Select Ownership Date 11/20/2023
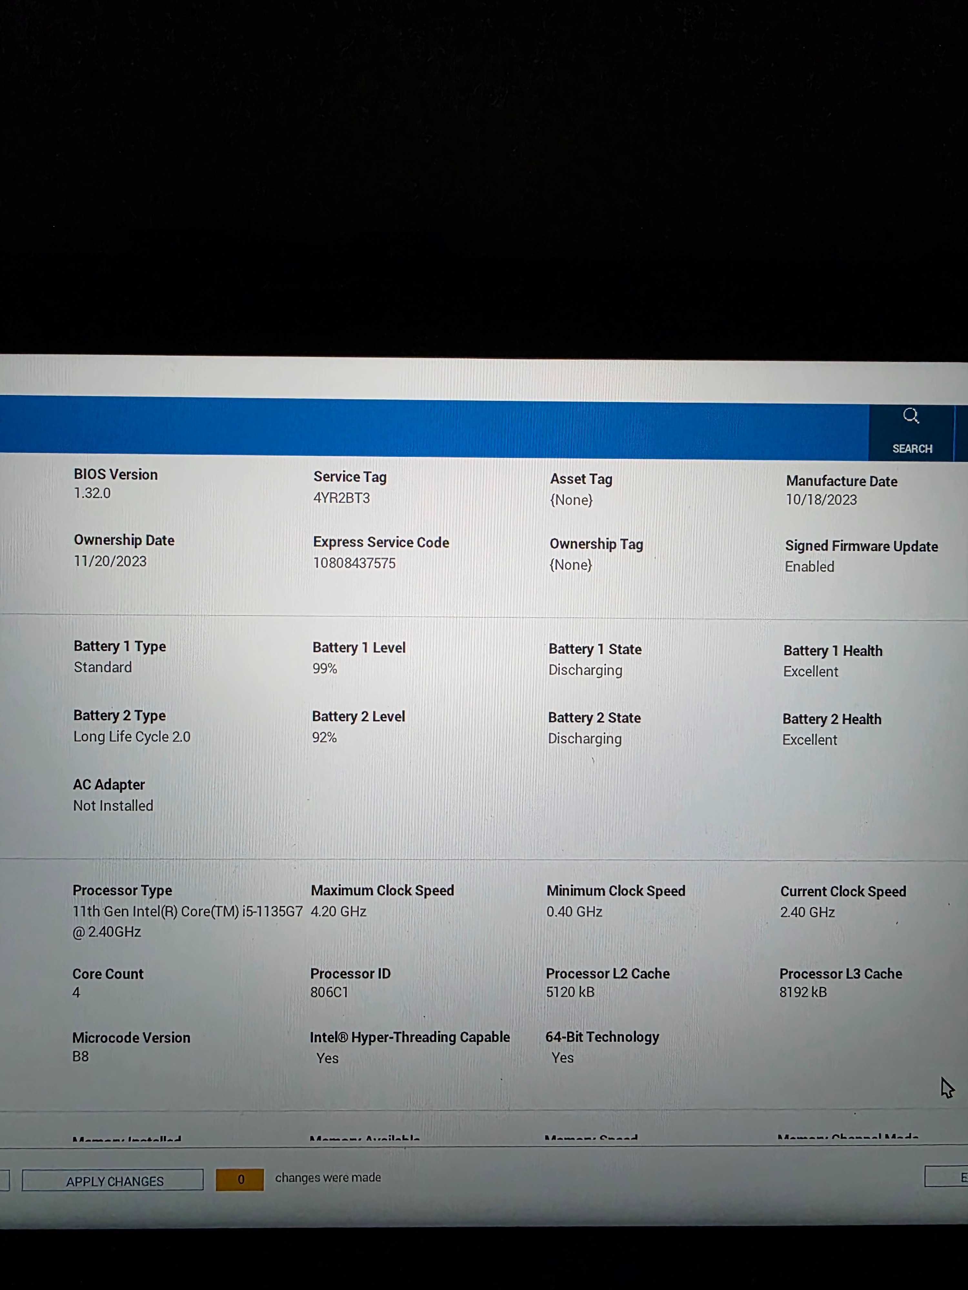This screenshot has width=968, height=1290. 110,561
